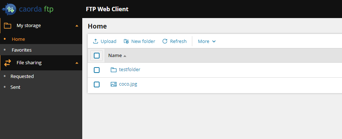Viewport: 342px width, 139px height.
Task: Click the Upload arrow icon
Action: [96, 41]
